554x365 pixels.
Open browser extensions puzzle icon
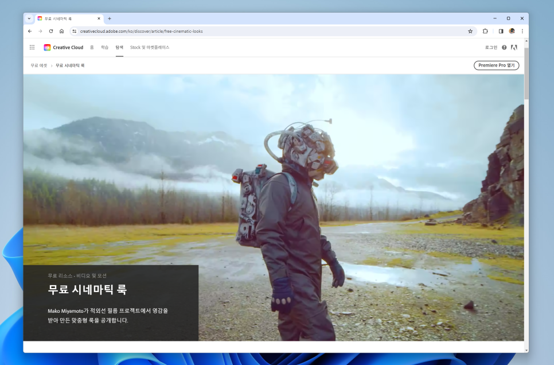(485, 31)
